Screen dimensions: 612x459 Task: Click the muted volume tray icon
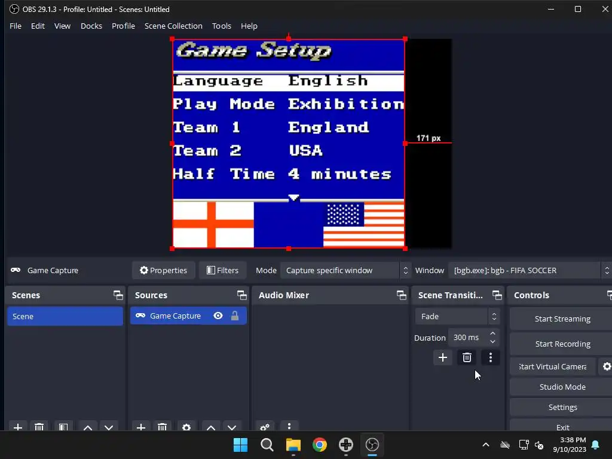(x=539, y=445)
